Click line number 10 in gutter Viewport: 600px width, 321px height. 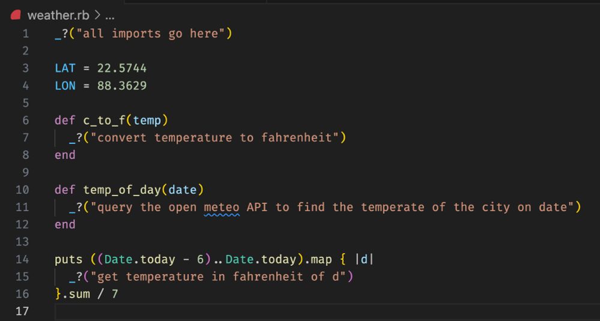[22, 190]
